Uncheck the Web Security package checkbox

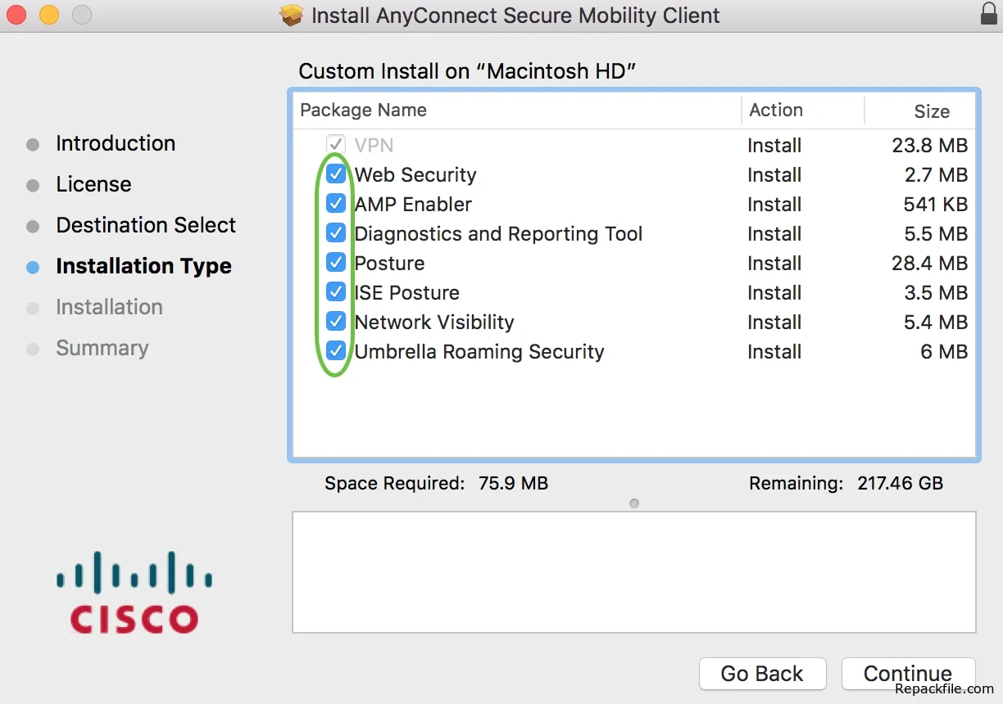click(336, 174)
